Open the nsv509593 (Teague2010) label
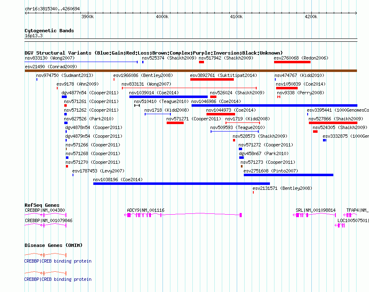Screen dimensions: 369x292 (238, 127)
